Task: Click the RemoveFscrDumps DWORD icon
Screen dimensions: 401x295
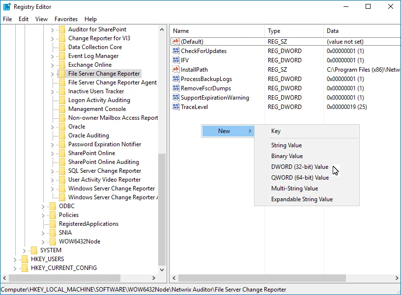Action: point(176,88)
